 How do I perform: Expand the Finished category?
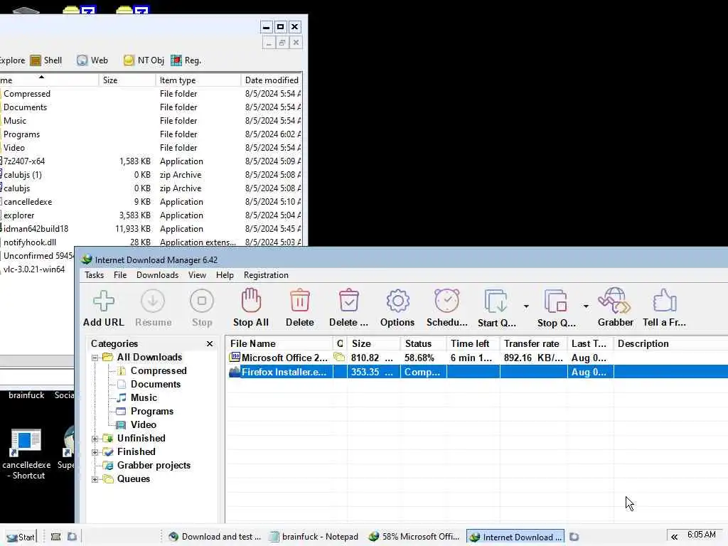pos(95,452)
